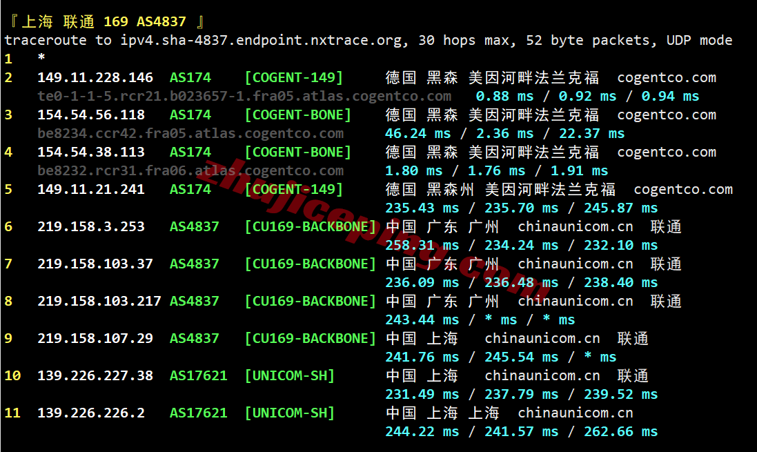Click latency value 244.22 ms
Image resolution: width=757 pixels, height=452 pixels.
[422, 431]
